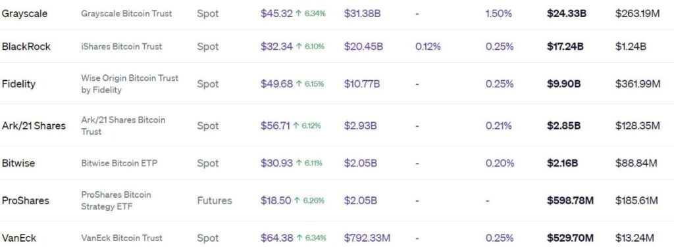Viewport: 674px width, 247px height.
Task: Open the iShares Bitcoin Trust fund name
Action: pos(122,46)
